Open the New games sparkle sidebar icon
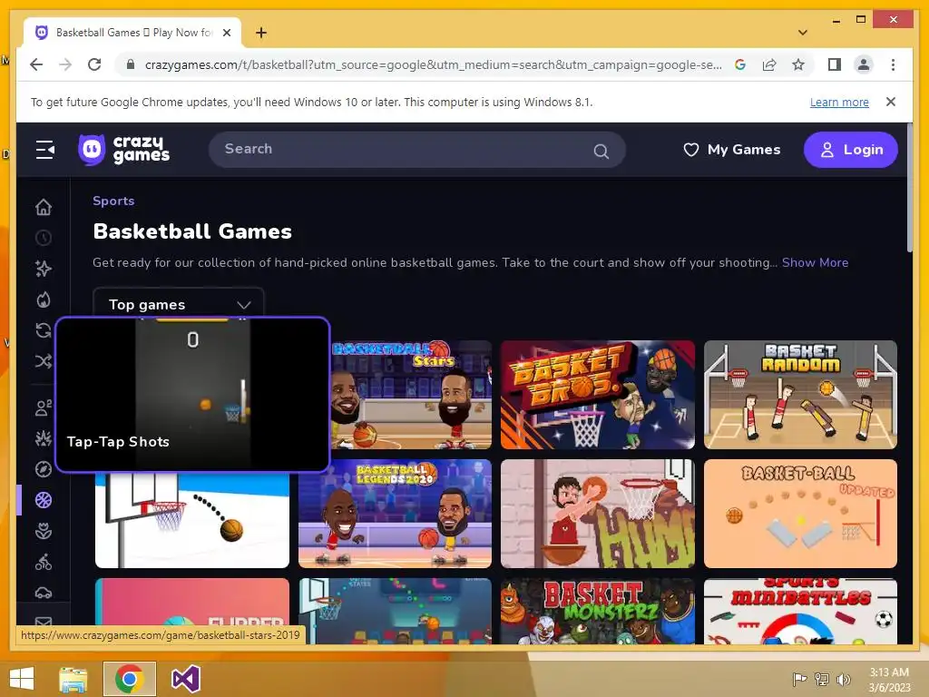 [44, 269]
